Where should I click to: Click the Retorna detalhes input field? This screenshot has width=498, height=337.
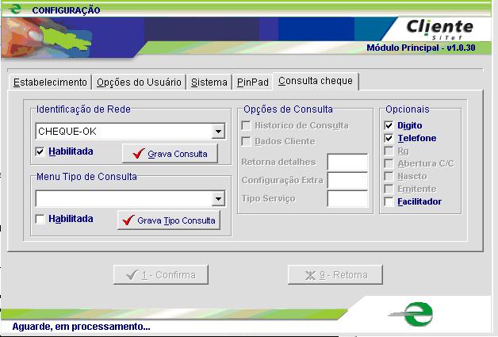point(347,163)
